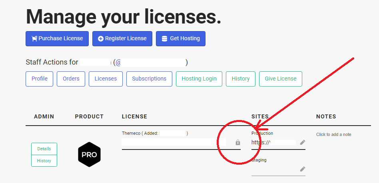Open the Purchase License button

click(57, 39)
